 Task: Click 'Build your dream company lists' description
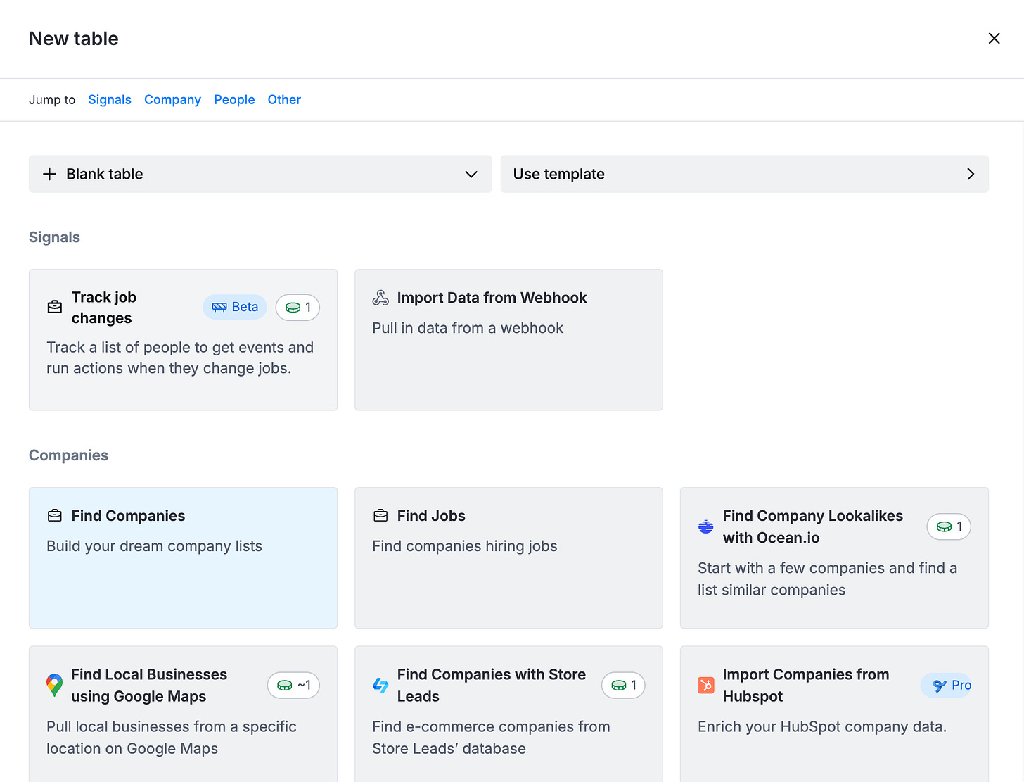point(154,546)
